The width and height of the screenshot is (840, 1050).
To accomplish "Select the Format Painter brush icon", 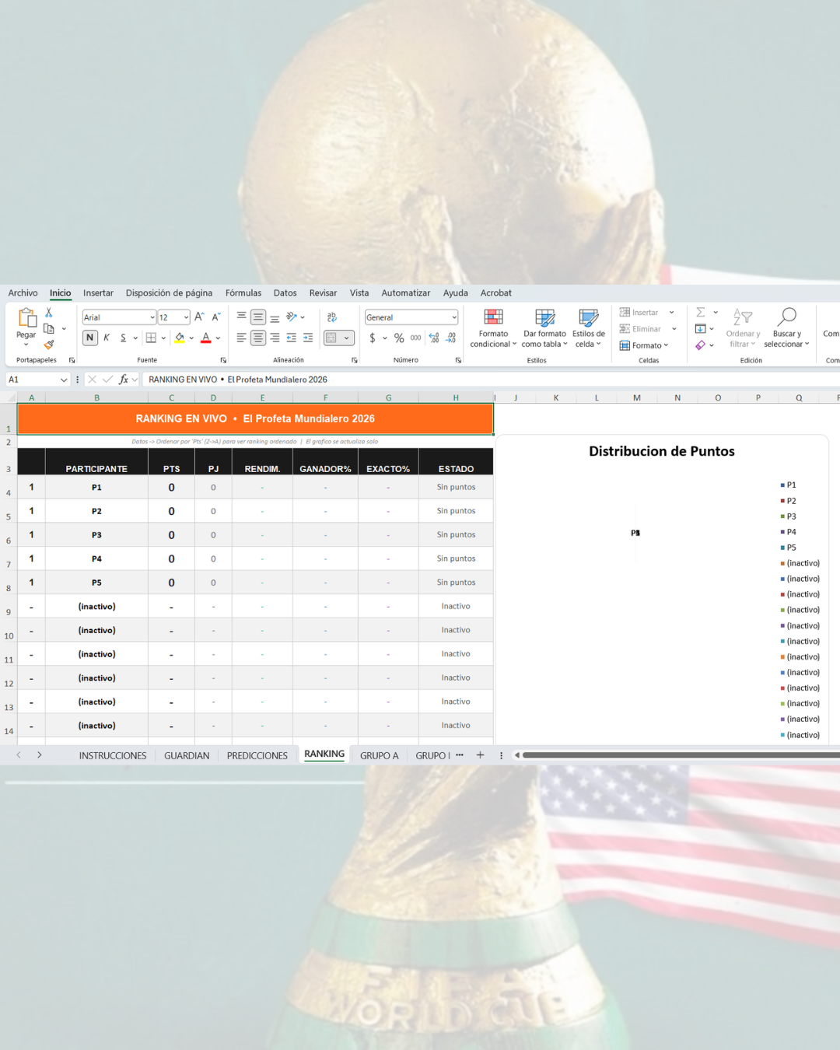I will 49,345.
